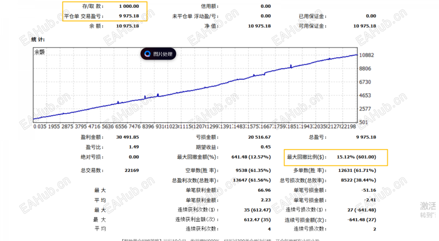Click the 连续获利次数($) label
Image resolution: width=439 pixels, height=241 pixels.
pyautogui.click(x=198, y=210)
